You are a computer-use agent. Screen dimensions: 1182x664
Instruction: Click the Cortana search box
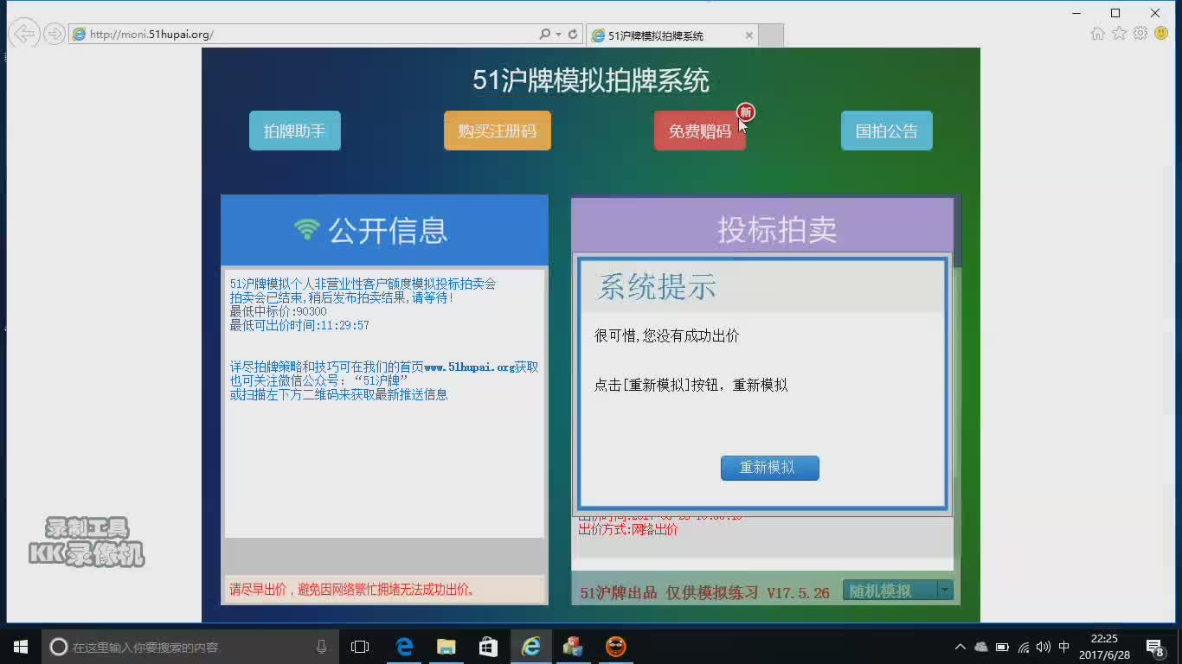tap(191, 647)
